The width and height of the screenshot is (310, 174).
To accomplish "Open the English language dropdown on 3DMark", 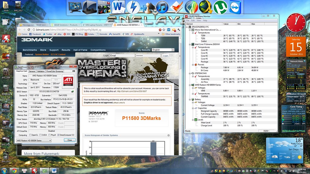I will click(163, 50).
